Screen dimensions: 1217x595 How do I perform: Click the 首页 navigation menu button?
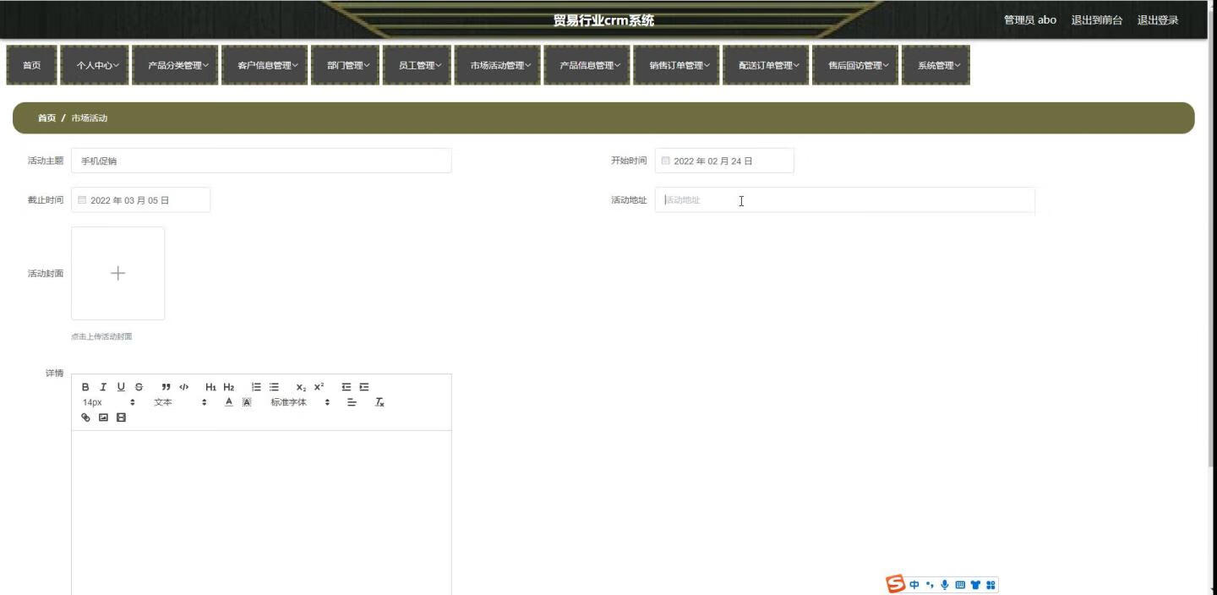[x=31, y=65]
